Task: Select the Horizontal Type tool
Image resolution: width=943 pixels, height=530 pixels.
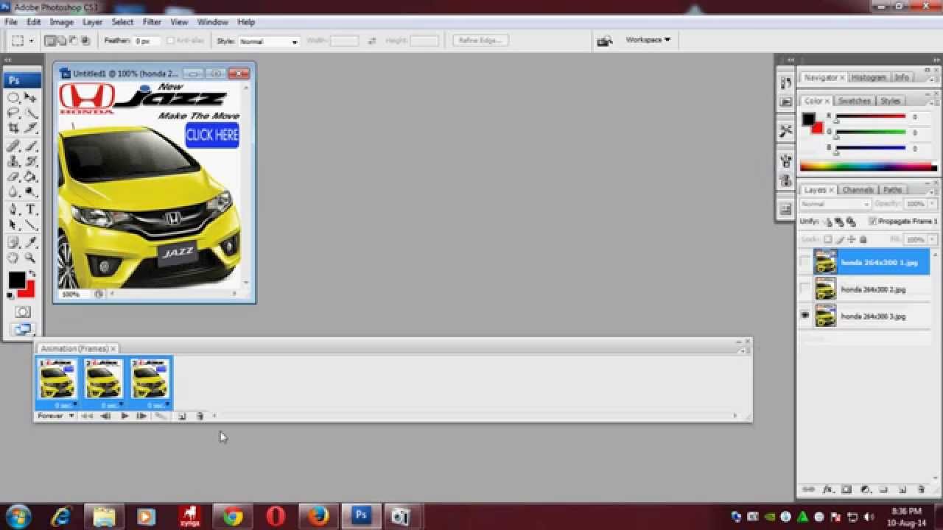Action: 31,210
